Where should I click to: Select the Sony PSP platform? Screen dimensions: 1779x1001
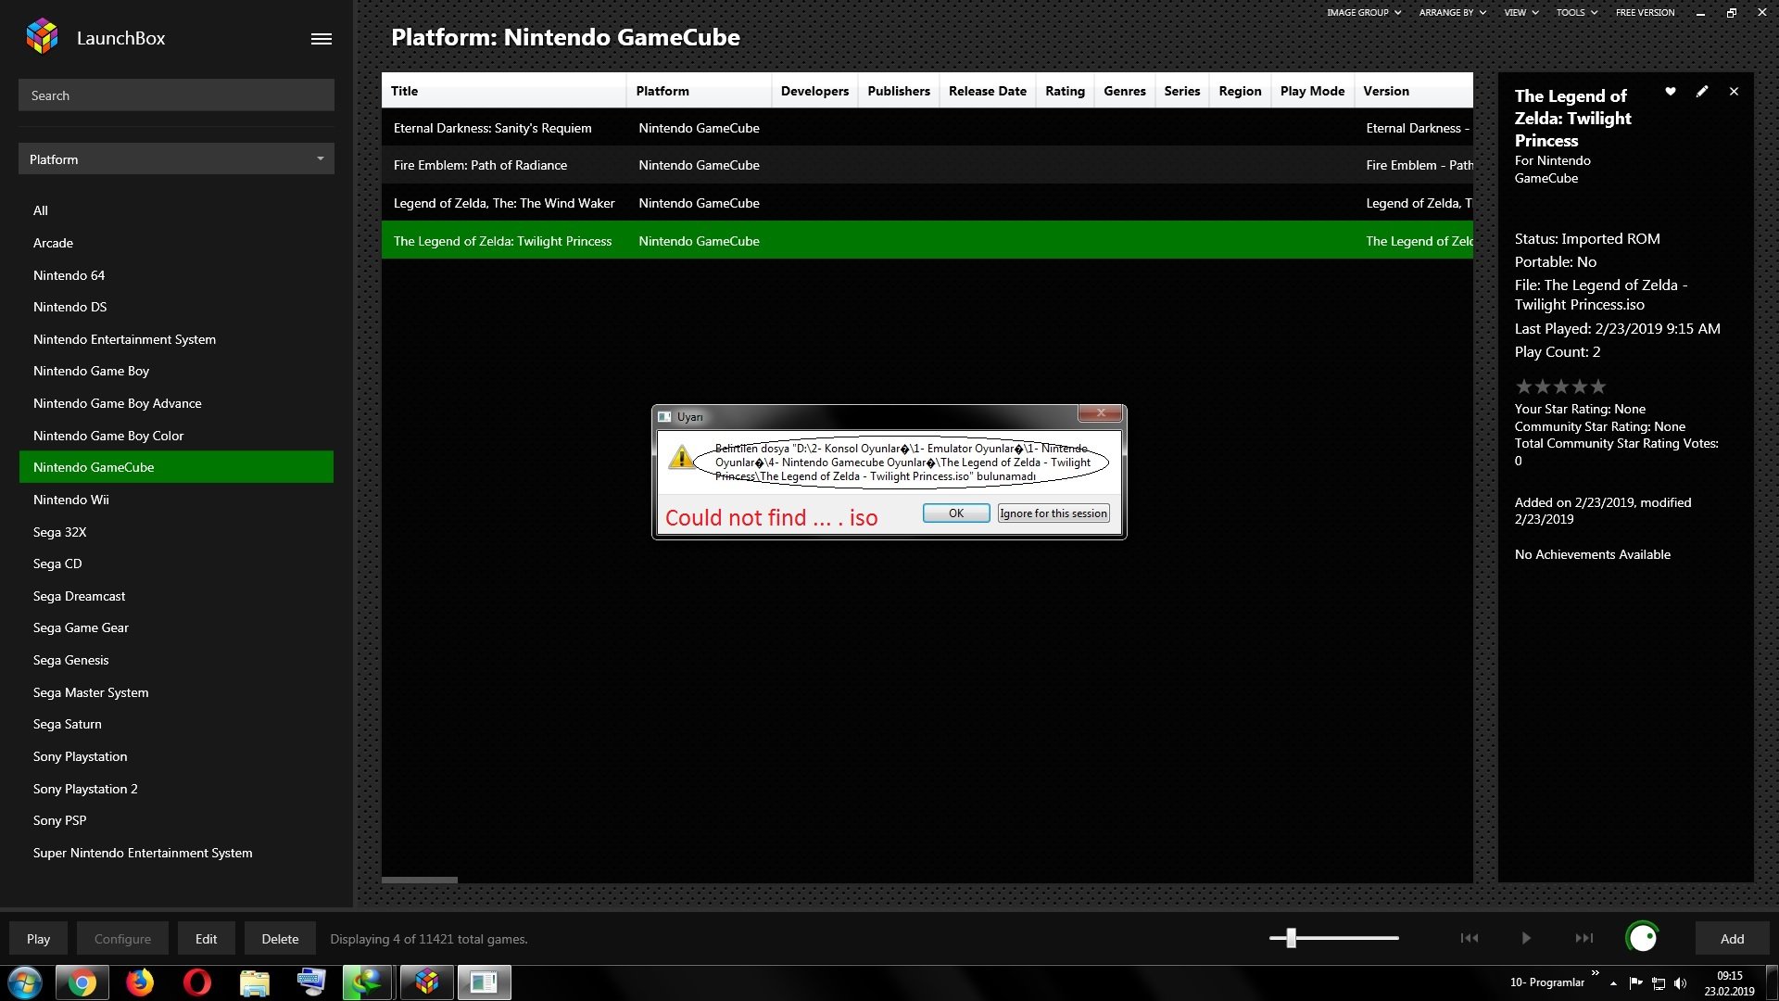click(176, 820)
